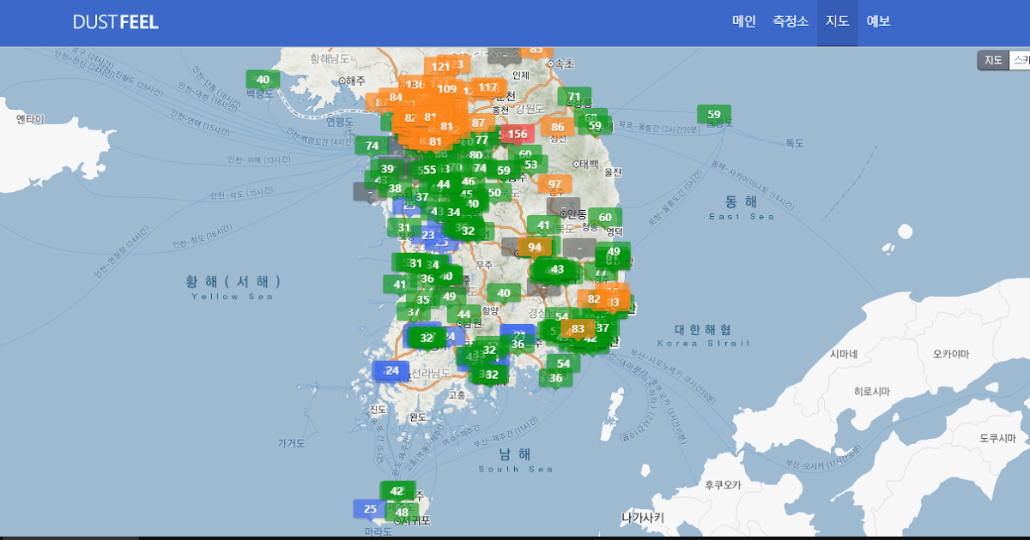Click the green 40 marker near 백령도
Image resolution: width=1030 pixels, height=540 pixels.
(262, 79)
